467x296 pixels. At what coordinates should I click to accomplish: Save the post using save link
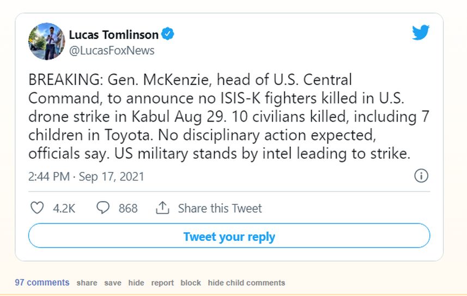click(113, 282)
